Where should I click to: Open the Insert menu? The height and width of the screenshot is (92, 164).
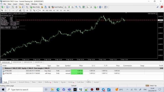point(15,4)
